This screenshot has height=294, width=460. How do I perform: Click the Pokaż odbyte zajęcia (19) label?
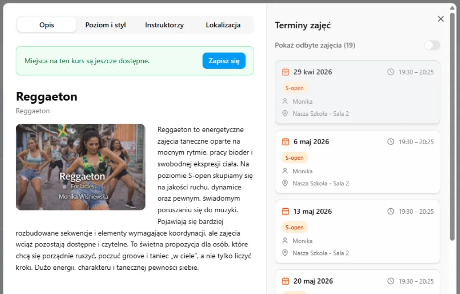(x=315, y=45)
